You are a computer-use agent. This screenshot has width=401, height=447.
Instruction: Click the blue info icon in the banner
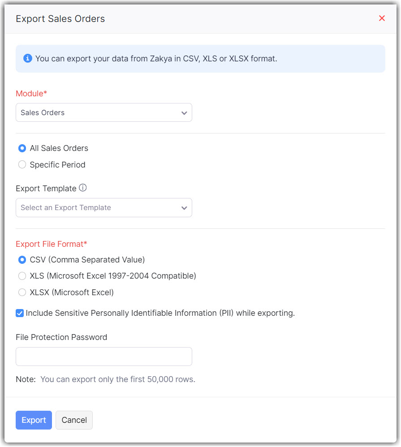click(28, 58)
